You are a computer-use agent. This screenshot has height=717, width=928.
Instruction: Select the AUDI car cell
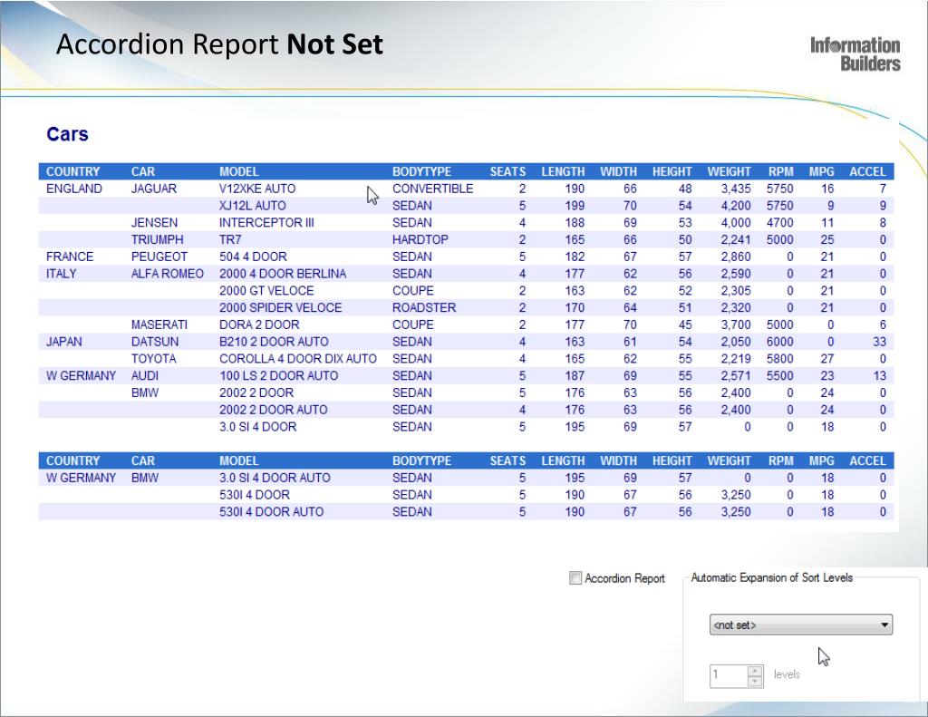point(145,376)
